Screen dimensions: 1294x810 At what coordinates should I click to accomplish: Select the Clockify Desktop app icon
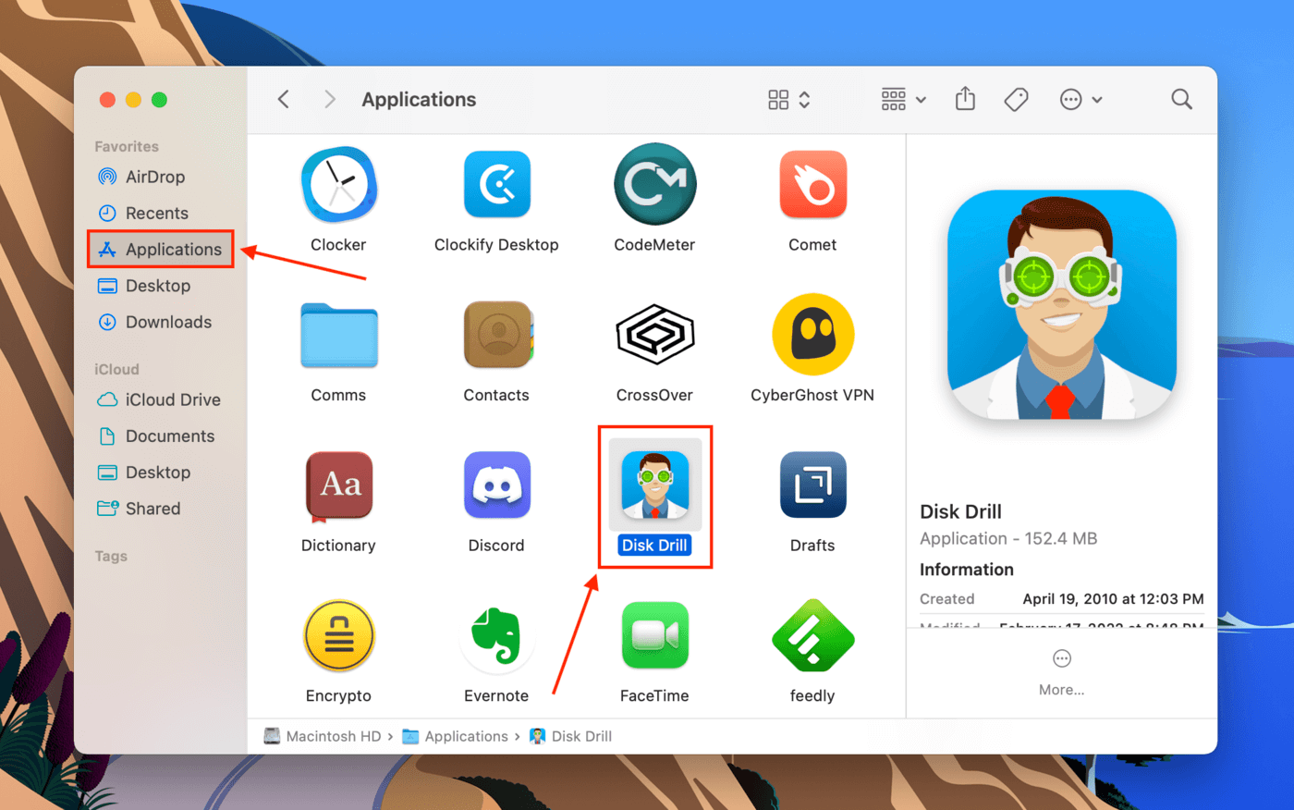[496, 185]
